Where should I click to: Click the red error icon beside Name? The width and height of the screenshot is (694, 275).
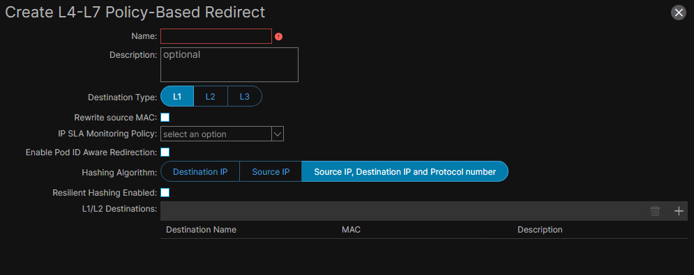point(278,37)
